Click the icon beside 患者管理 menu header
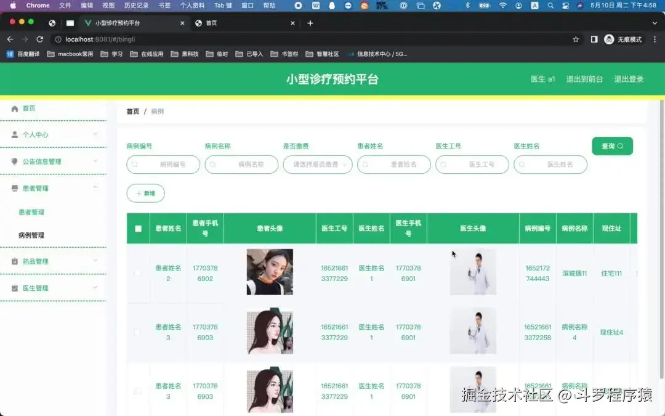 pos(15,188)
